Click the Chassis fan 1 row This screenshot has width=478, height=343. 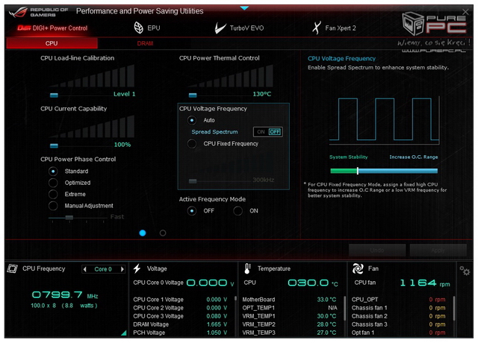pos(398,308)
